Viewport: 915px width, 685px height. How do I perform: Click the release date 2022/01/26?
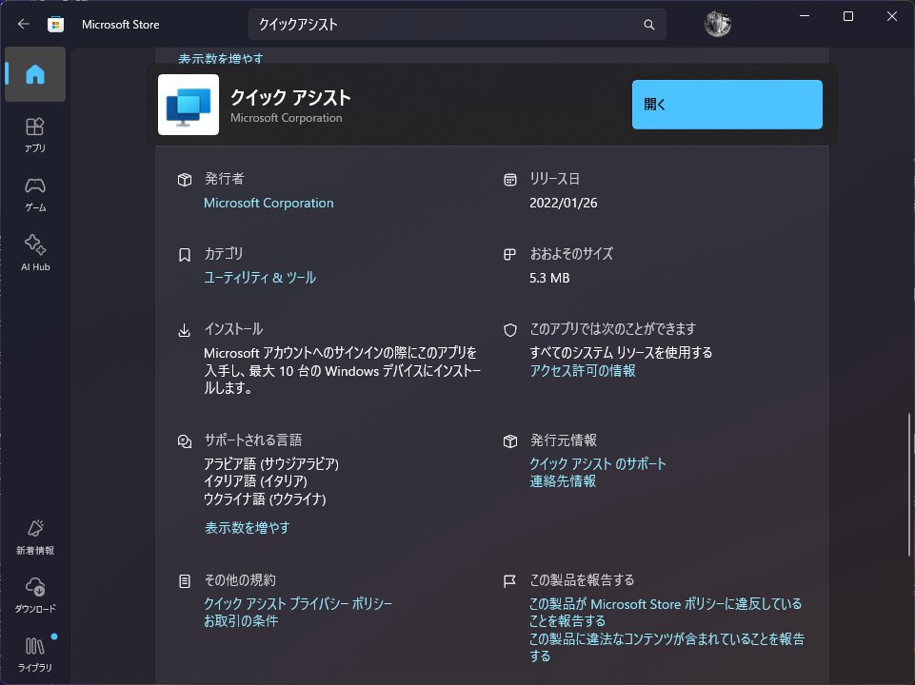tap(563, 203)
